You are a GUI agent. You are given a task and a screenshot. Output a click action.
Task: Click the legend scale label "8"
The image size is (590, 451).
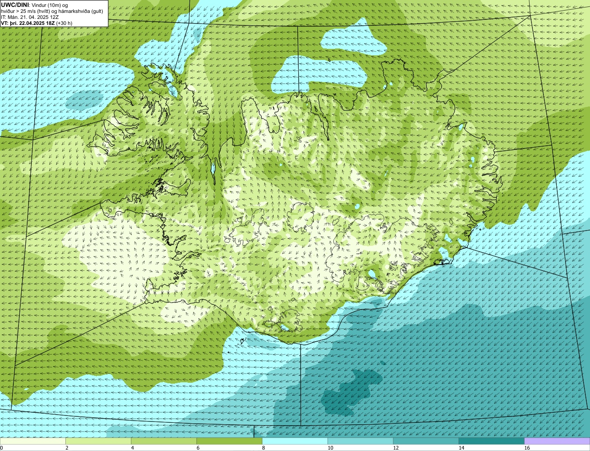tap(264, 448)
